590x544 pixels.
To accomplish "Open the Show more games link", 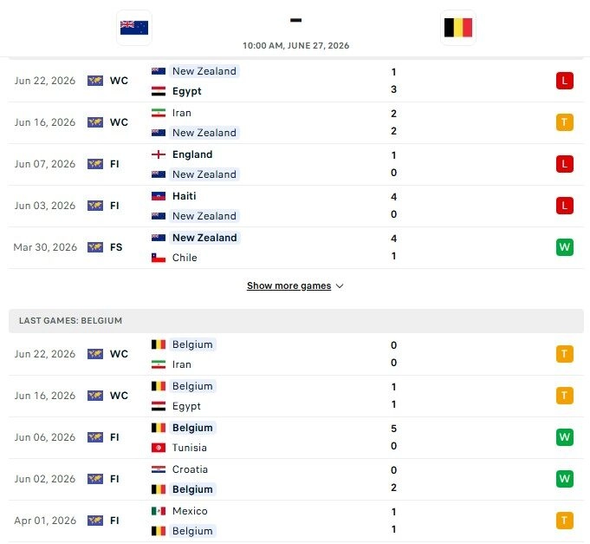I will click(289, 286).
